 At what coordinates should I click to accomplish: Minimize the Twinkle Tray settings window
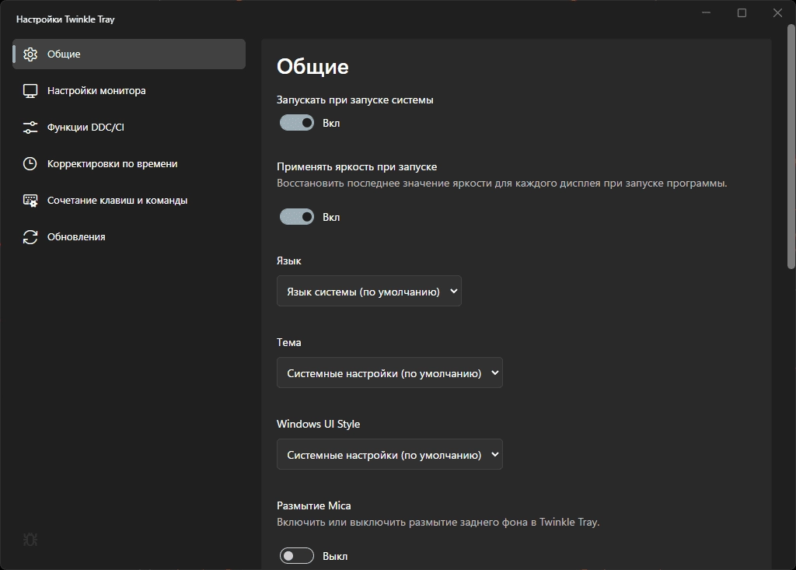(706, 12)
